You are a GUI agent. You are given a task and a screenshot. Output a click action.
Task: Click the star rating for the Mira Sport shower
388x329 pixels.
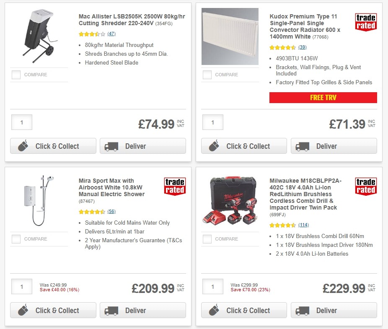pos(91,212)
